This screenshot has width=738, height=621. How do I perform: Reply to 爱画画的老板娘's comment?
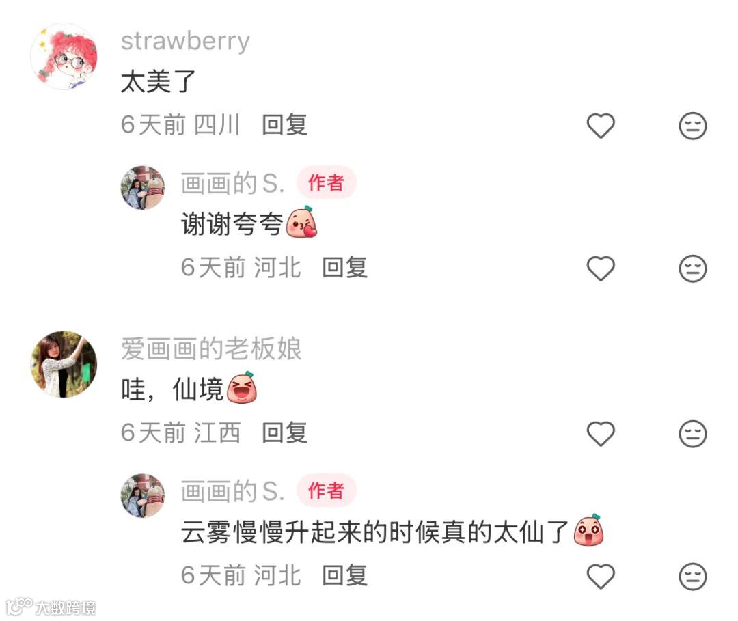[x=285, y=433]
